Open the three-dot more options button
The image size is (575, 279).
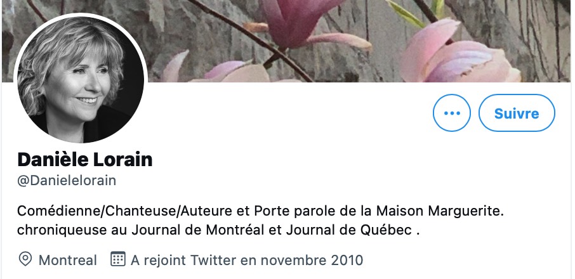(451, 113)
